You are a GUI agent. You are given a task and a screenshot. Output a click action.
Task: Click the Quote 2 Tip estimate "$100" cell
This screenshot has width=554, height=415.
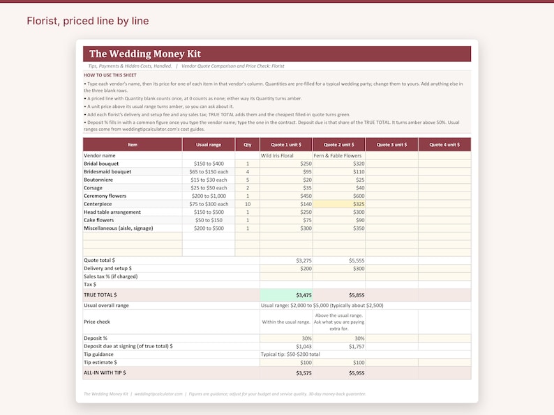click(x=339, y=363)
